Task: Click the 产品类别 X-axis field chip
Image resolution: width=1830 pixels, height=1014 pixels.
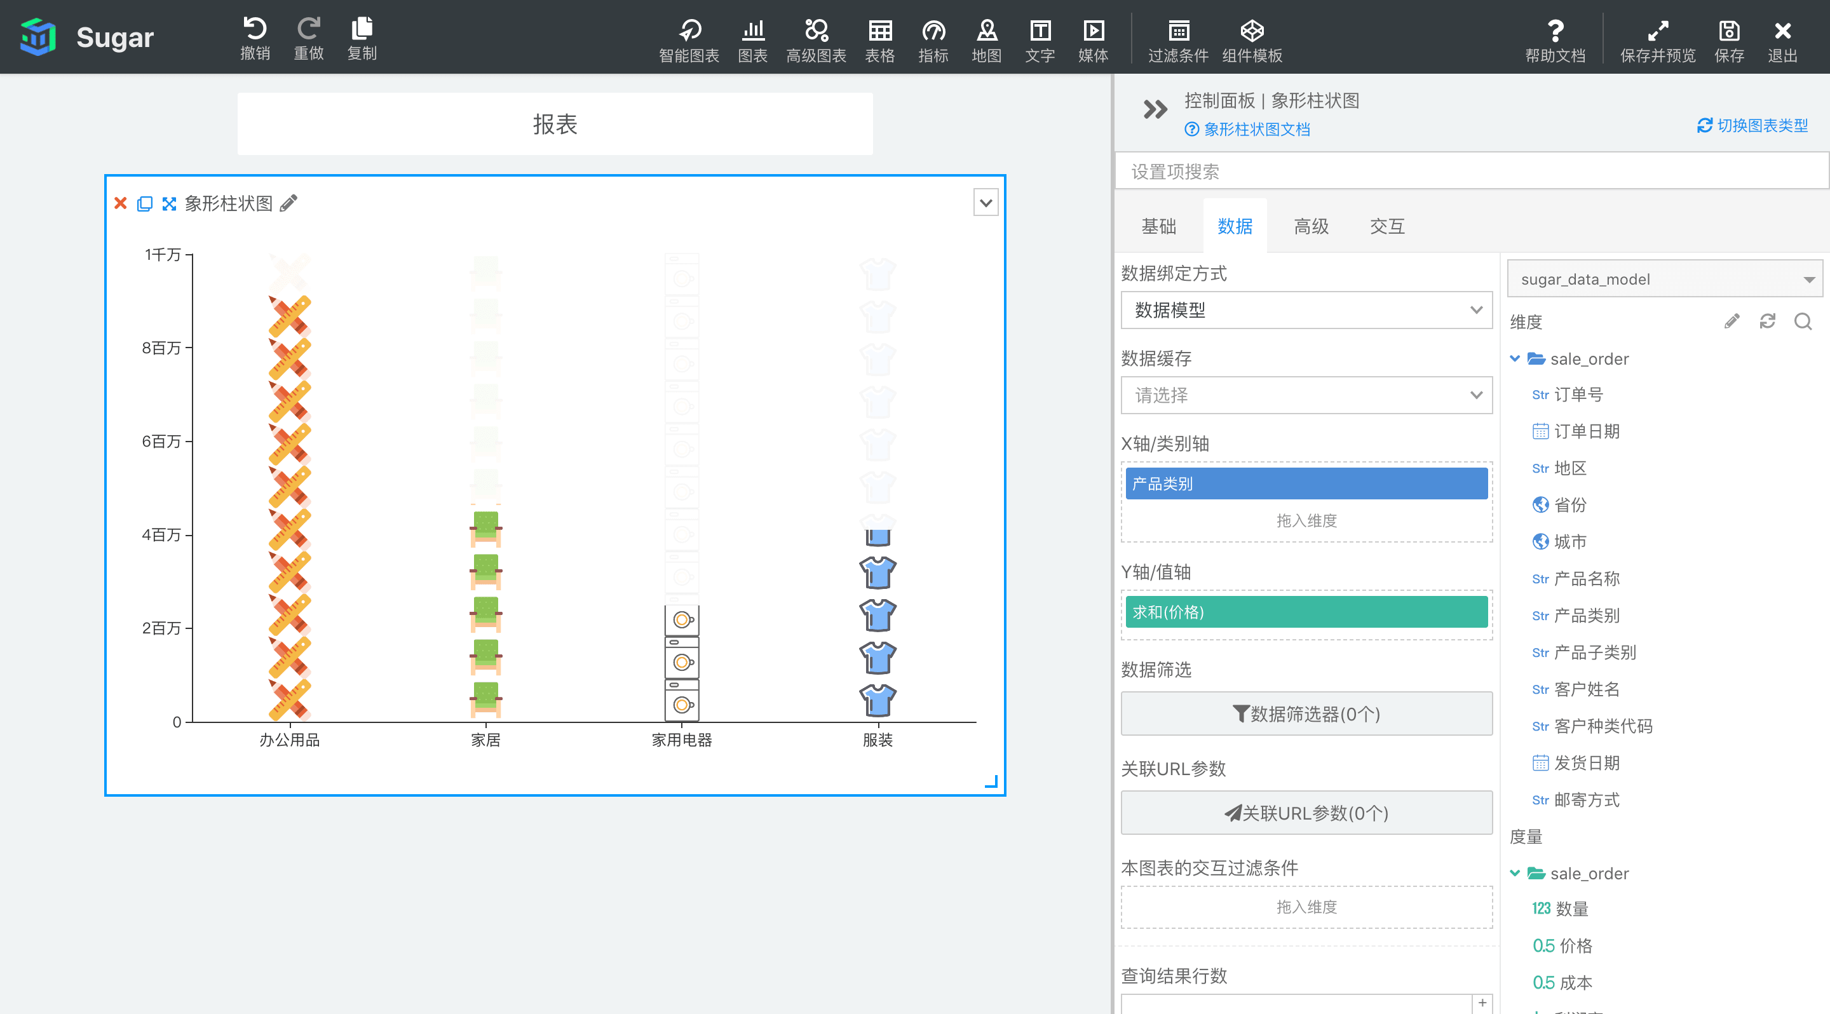Action: click(1306, 483)
